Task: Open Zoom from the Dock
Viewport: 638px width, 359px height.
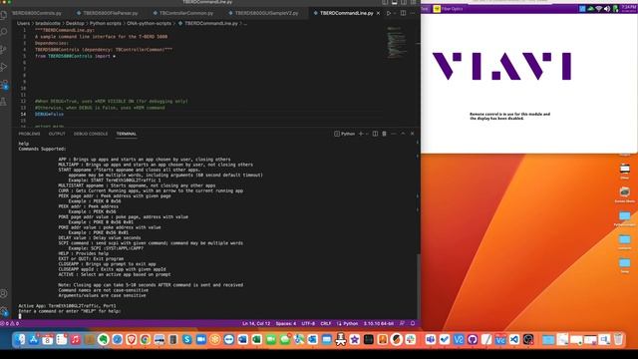Action: pyautogui.click(x=201, y=339)
